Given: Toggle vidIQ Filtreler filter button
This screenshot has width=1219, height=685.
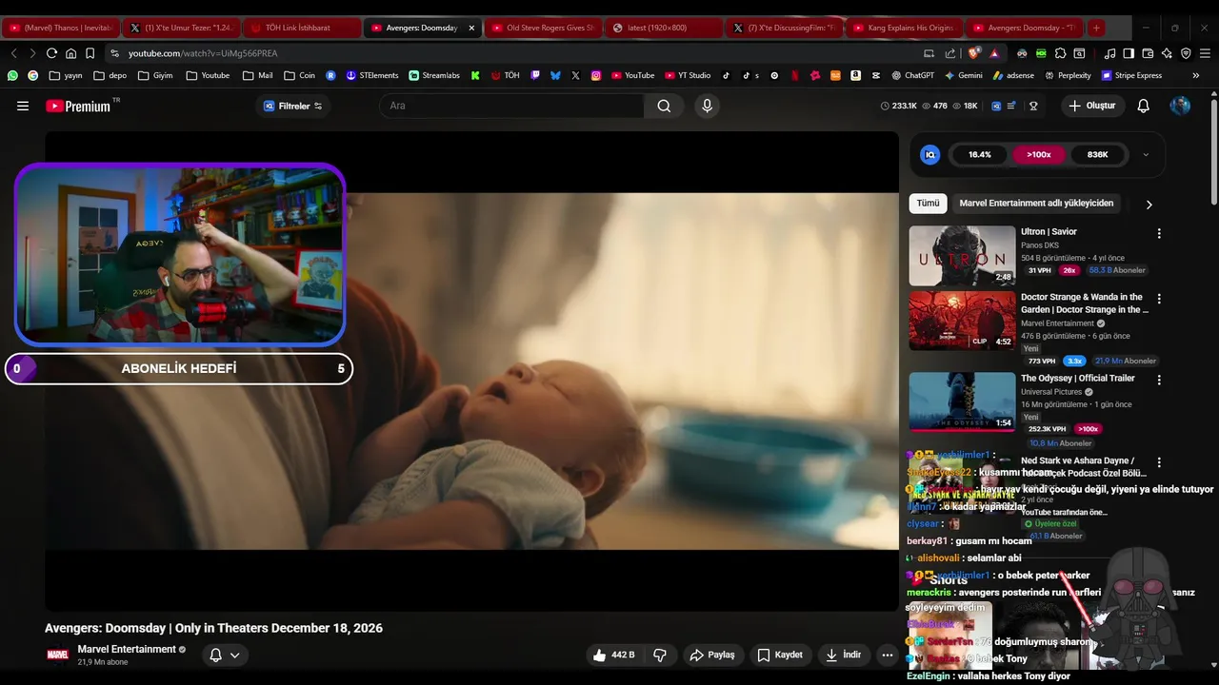Looking at the screenshot, I should click(293, 106).
